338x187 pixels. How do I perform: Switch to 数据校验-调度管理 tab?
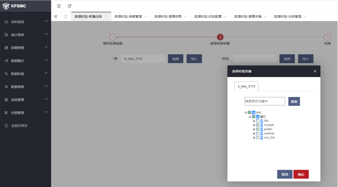128,17
